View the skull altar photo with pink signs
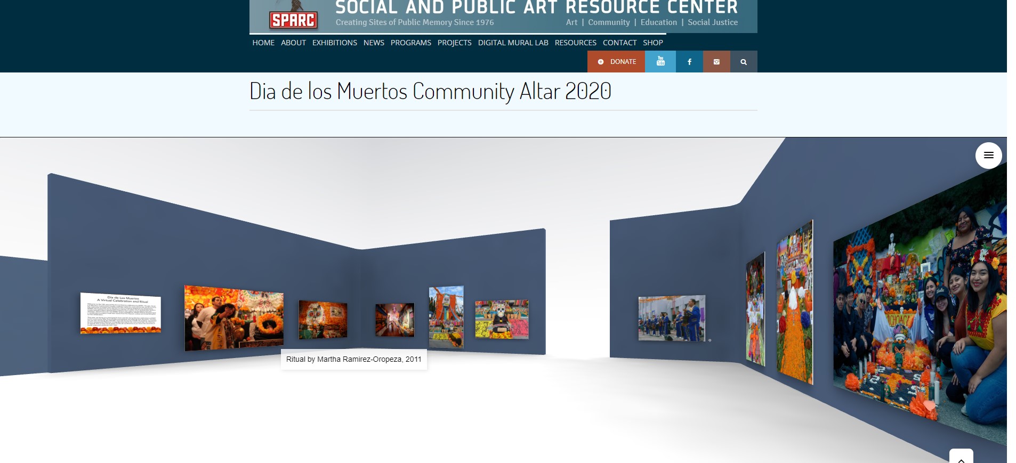This screenshot has height=463, width=1016. click(x=502, y=319)
